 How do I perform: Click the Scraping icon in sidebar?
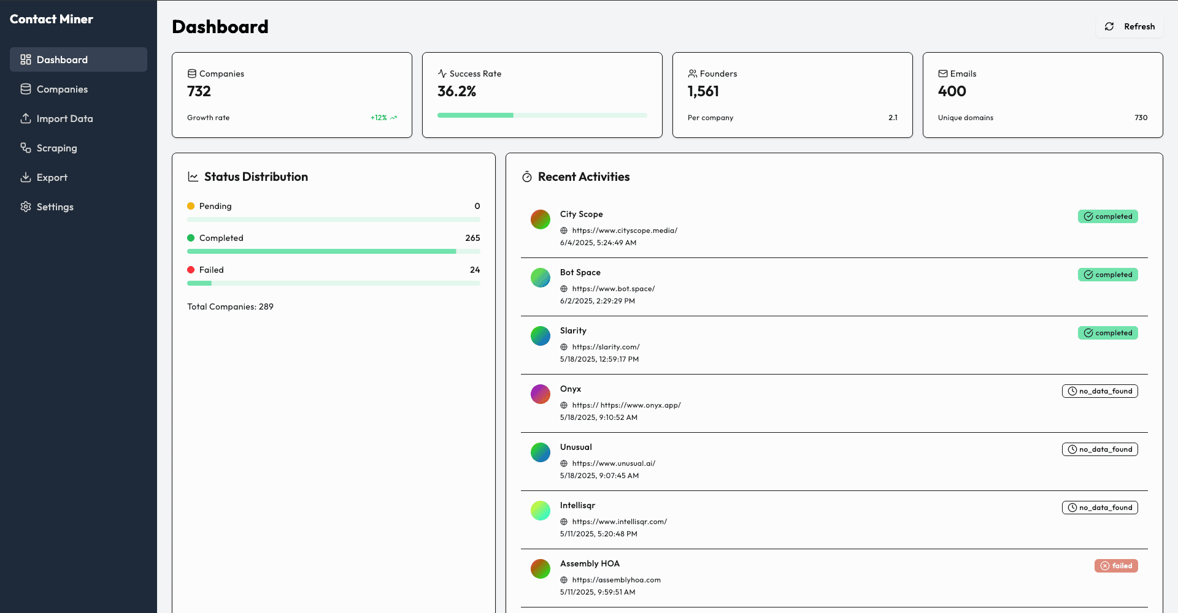coord(26,148)
